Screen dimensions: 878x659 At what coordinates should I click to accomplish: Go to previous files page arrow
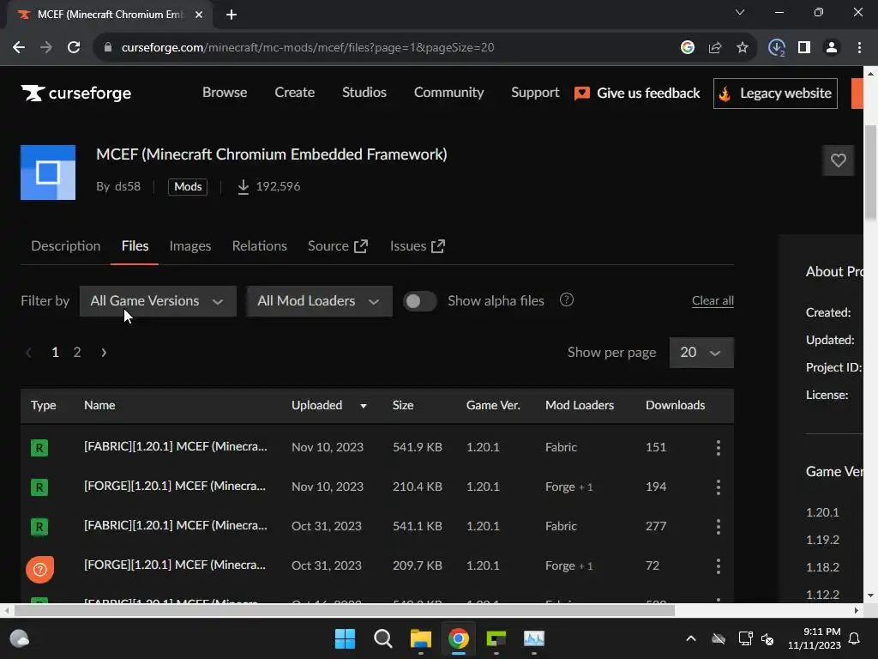[x=28, y=353]
